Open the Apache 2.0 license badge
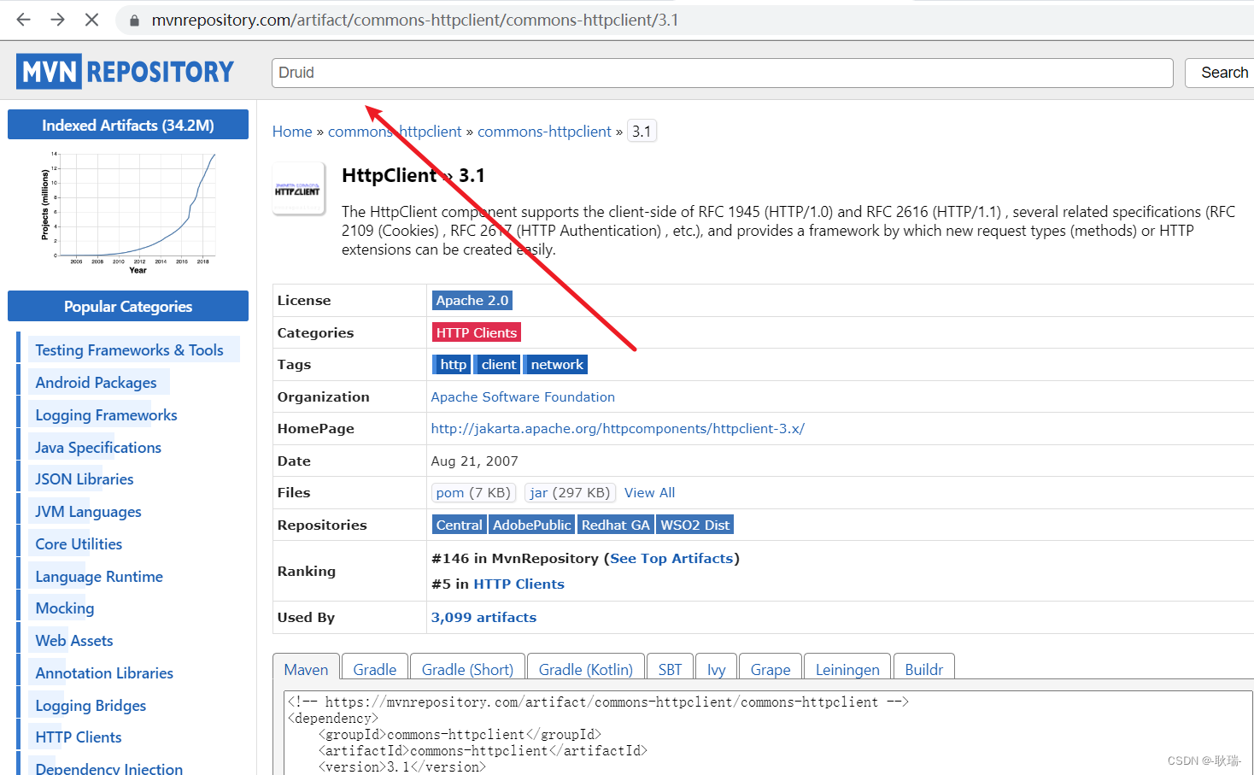 click(x=472, y=301)
